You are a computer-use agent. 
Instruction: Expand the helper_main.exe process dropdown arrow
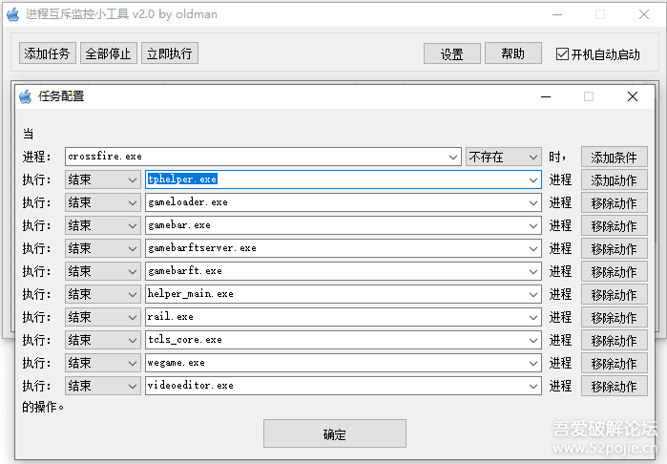533,295
